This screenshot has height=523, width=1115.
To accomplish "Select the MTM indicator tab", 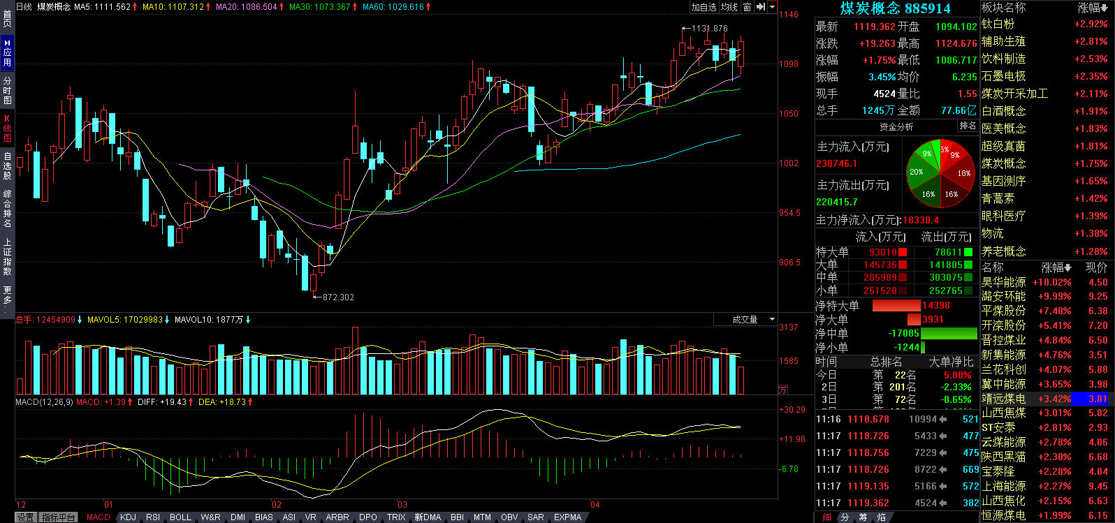I will tap(482, 517).
